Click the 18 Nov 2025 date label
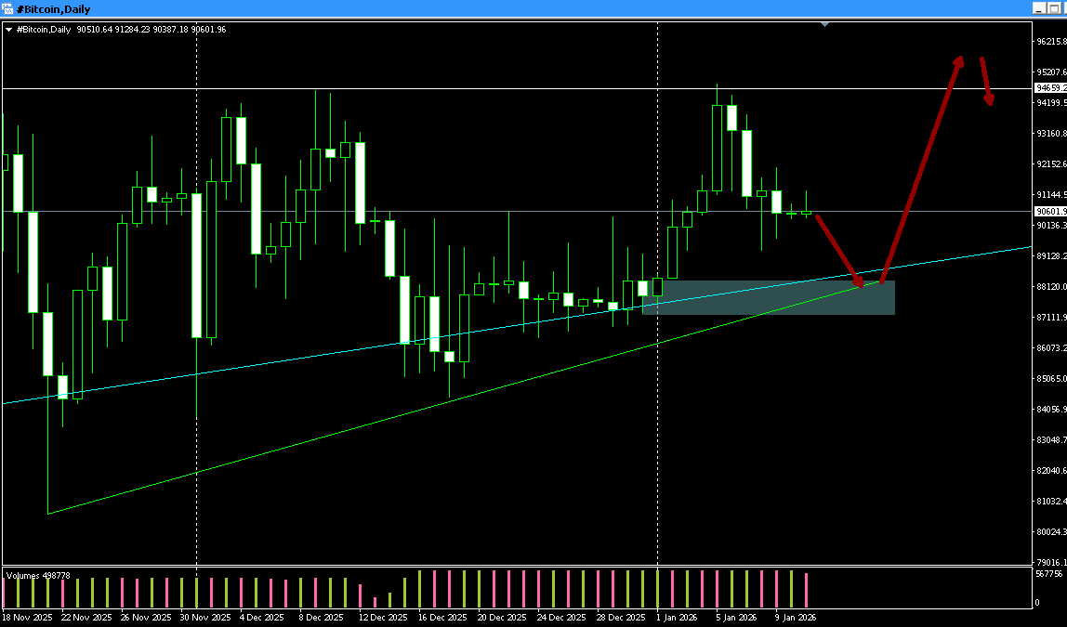 pos(27,618)
